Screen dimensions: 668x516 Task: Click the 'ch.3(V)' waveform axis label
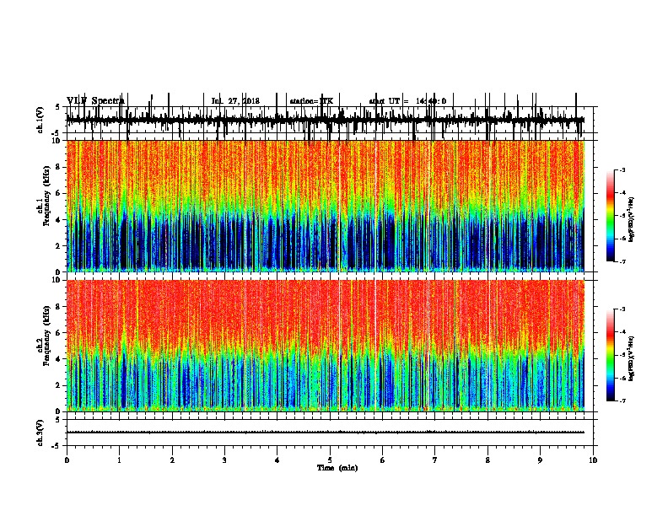[40, 433]
